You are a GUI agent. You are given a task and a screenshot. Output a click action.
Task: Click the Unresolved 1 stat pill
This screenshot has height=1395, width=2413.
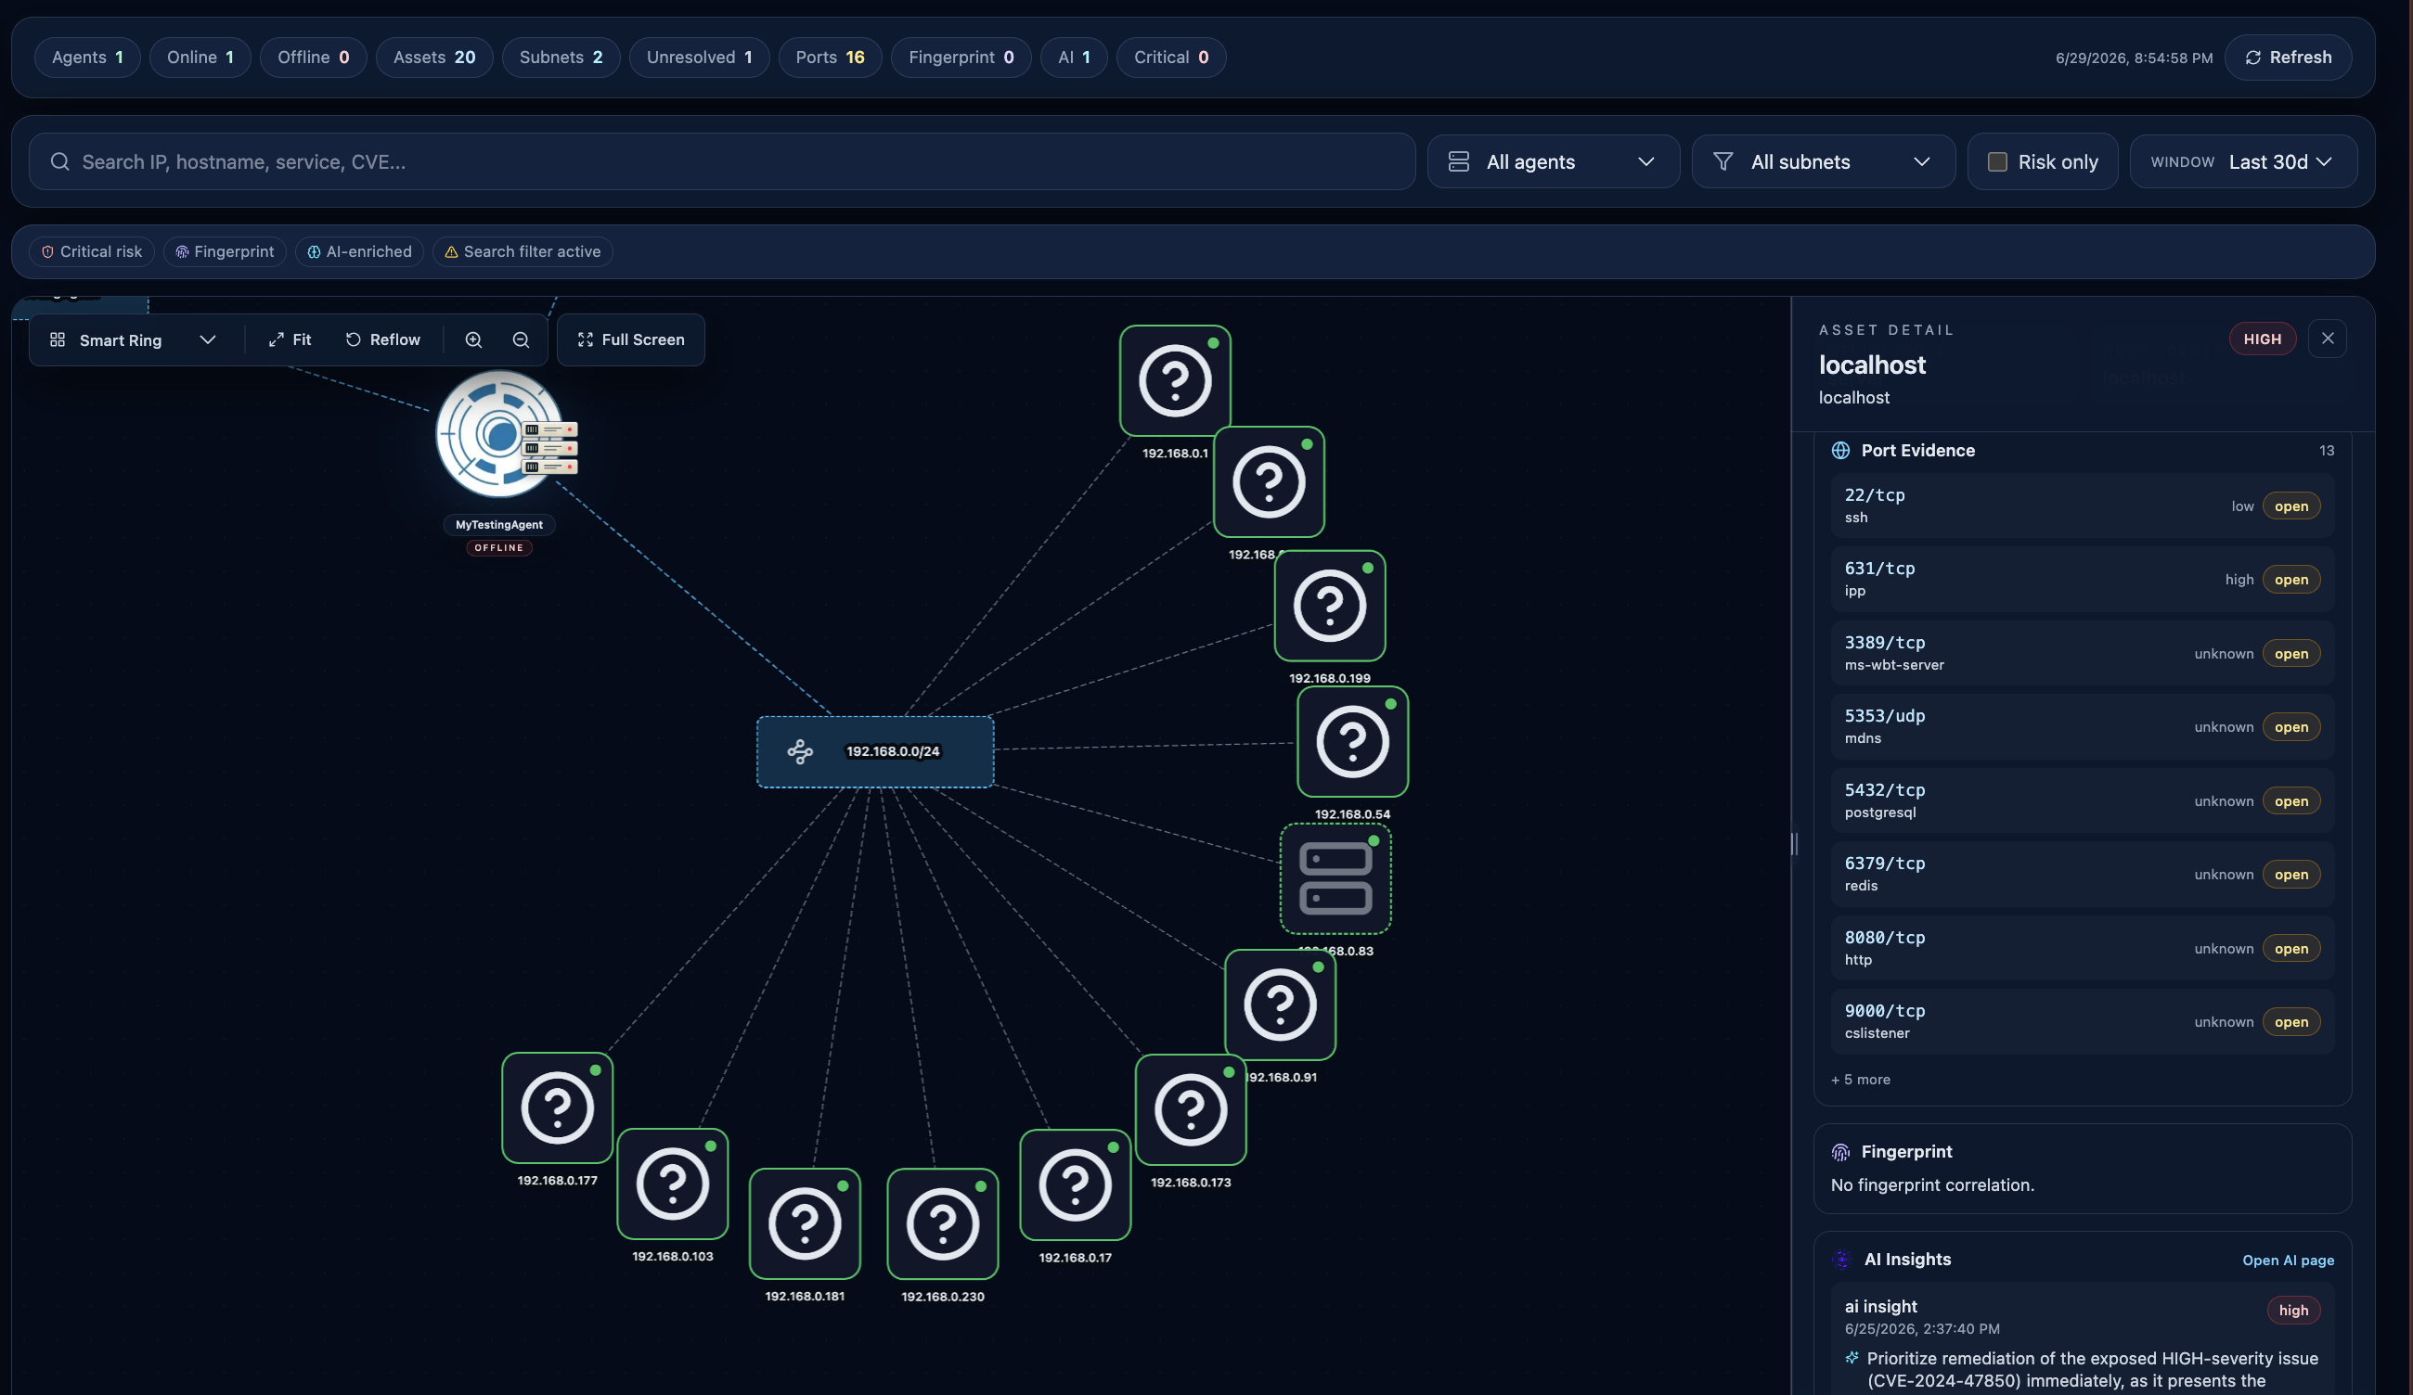tap(699, 58)
